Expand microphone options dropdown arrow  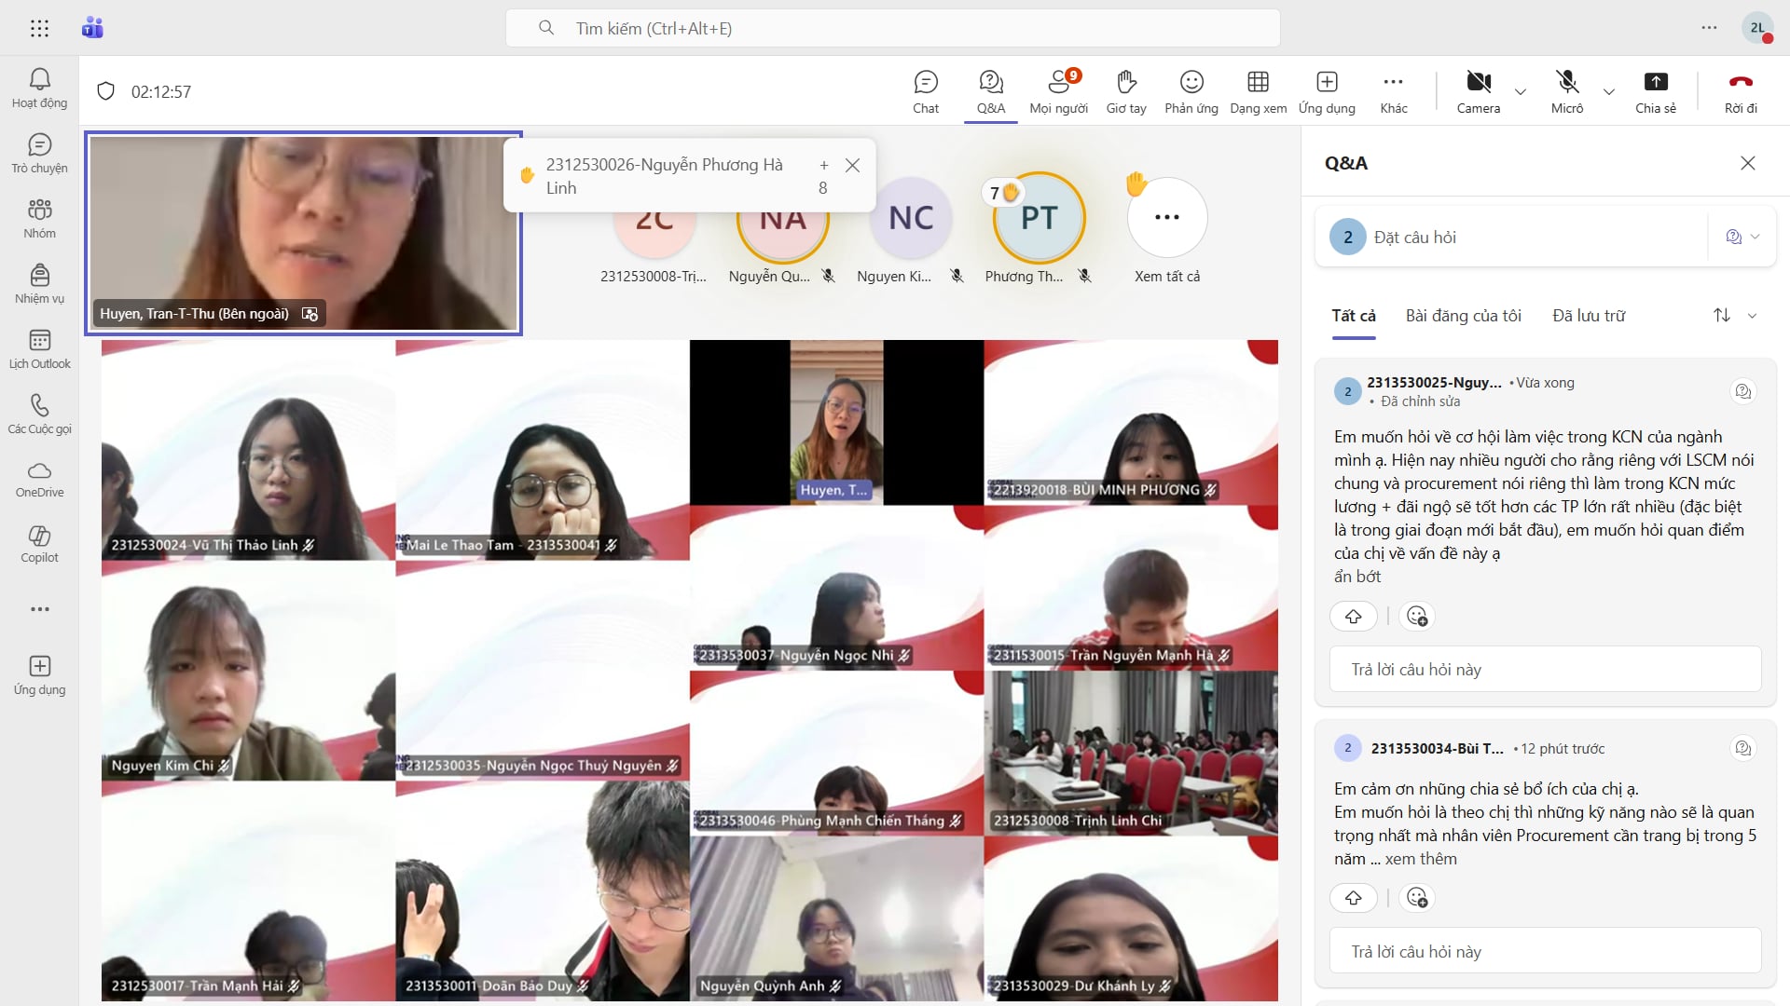click(x=1609, y=91)
